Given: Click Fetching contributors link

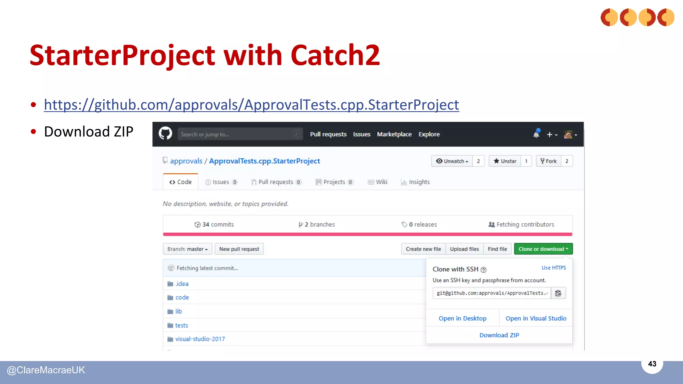Looking at the screenshot, I should (x=521, y=224).
